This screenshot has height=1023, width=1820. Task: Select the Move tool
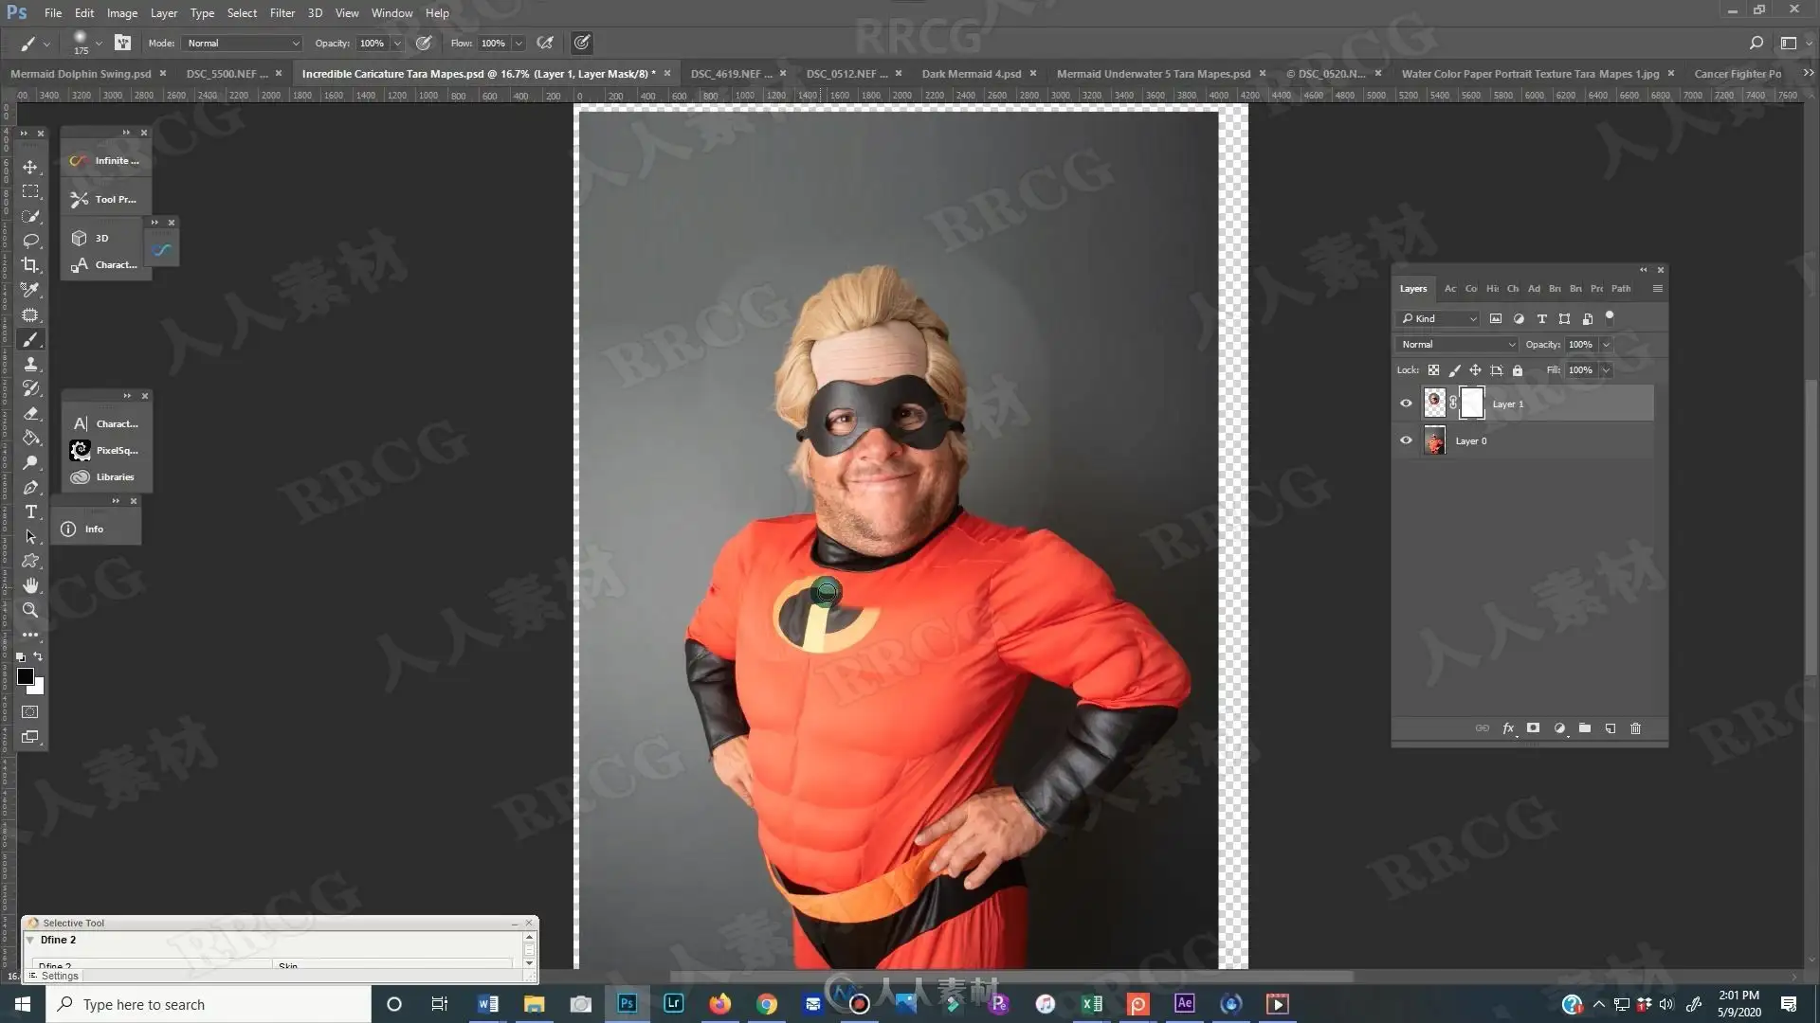(30, 167)
